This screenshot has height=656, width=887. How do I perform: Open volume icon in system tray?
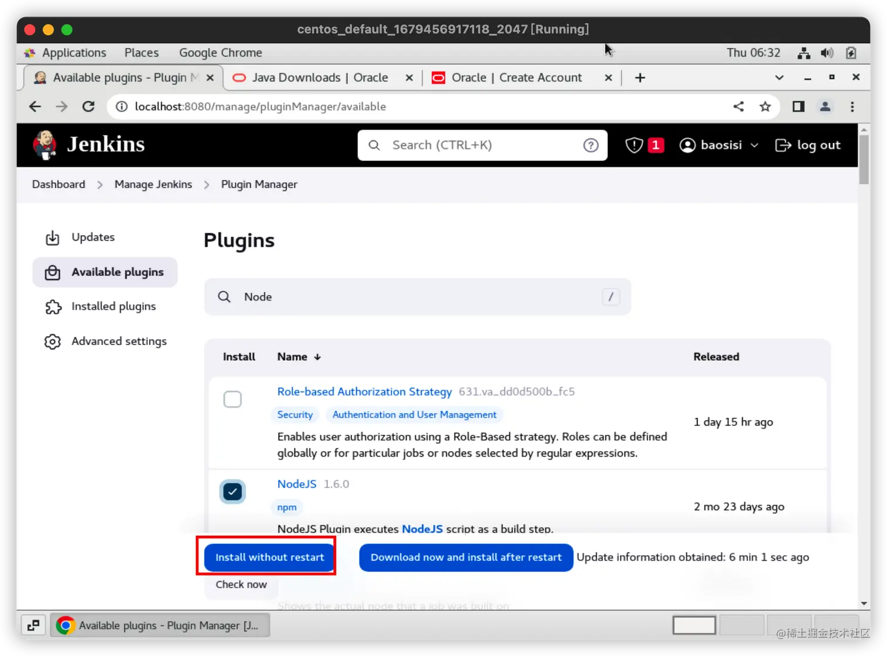(827, 53)
